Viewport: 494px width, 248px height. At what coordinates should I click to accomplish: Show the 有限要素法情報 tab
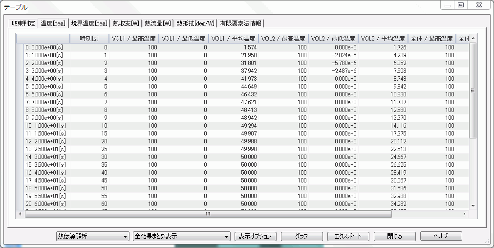pyautogui.click(x=241, y=23)
